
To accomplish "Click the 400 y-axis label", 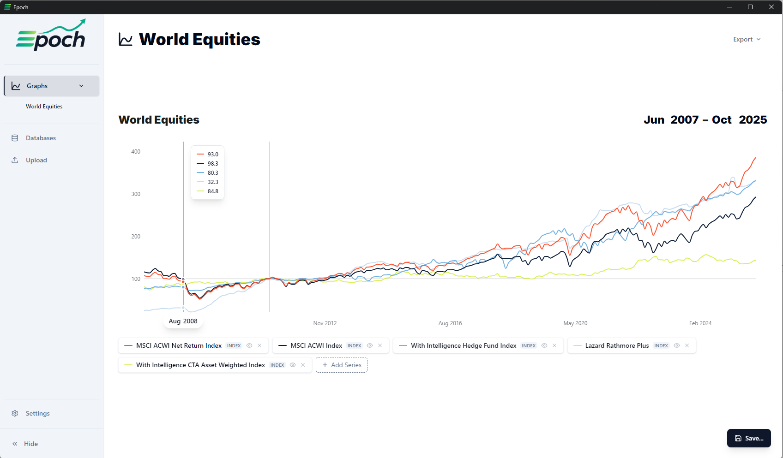I will [x=136, y=152].
